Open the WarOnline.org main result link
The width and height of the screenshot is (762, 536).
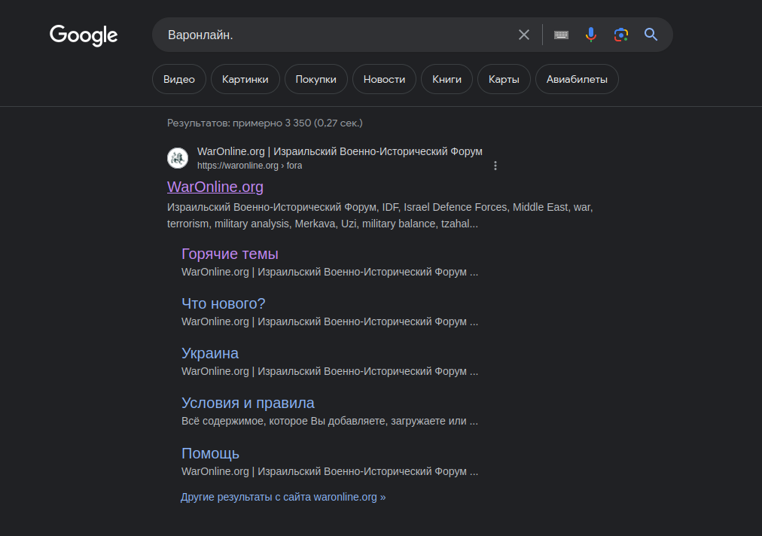[215, 187]
